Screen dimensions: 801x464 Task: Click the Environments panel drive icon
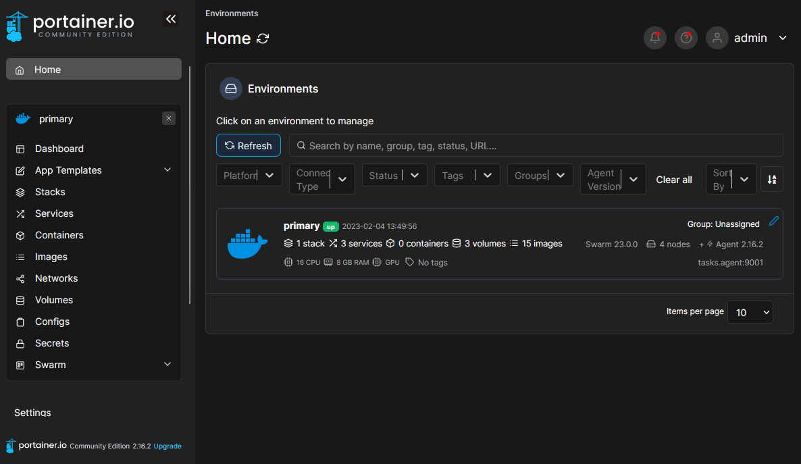(231, 89)
